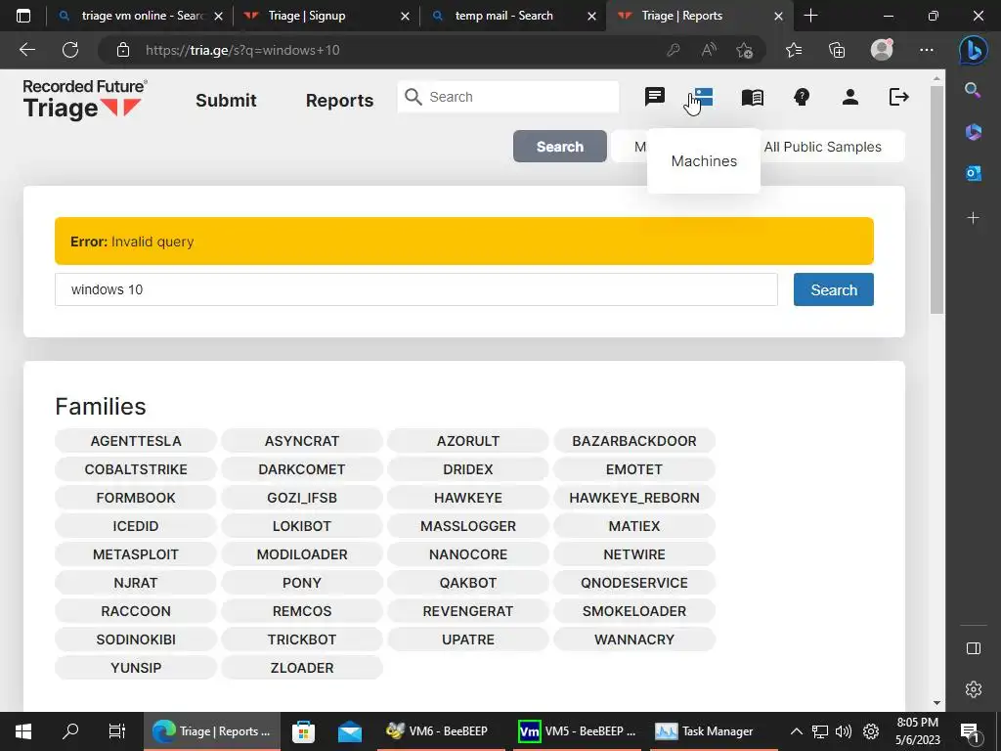Click the browser address bar URL

click(x=242, y=50)
